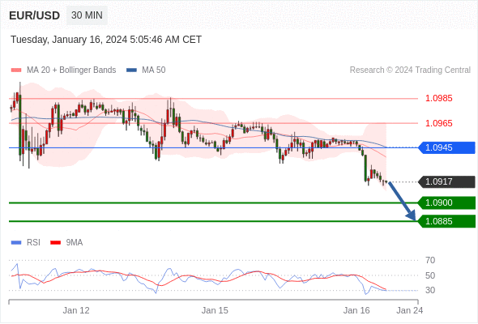
Task: Click the green 1.0900 support tag
Action: tap(446, 203)
